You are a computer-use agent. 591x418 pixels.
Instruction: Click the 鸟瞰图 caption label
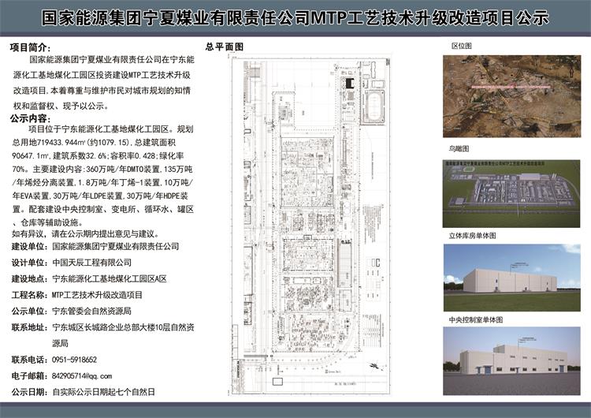tap(459, 148)
